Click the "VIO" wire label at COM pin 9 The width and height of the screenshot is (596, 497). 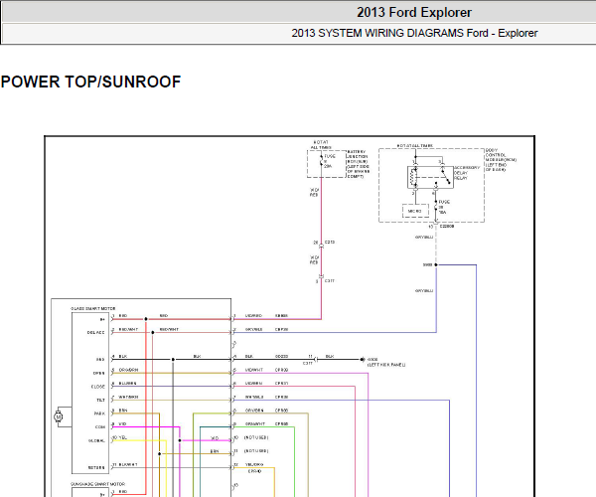click(122, 424)
